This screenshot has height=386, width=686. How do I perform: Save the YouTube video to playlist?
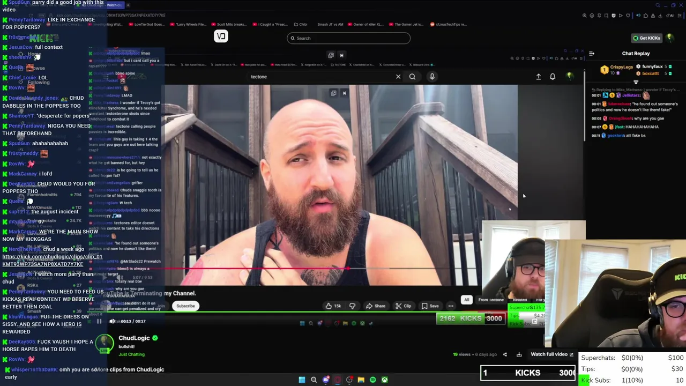point(430,306)
